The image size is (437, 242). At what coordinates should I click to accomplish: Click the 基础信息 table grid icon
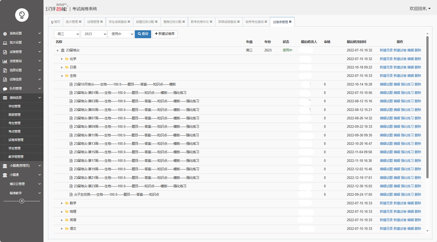[x=5, y=98]
